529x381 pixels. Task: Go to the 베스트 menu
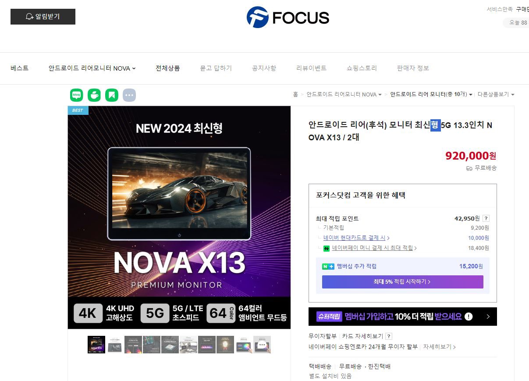pos(20,68)
